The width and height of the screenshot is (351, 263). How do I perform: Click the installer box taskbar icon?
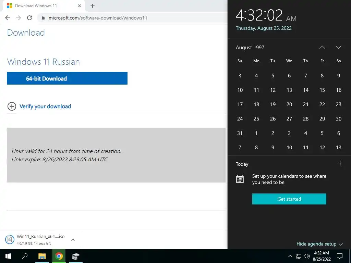pyautogui.click(x=76, y=256)
